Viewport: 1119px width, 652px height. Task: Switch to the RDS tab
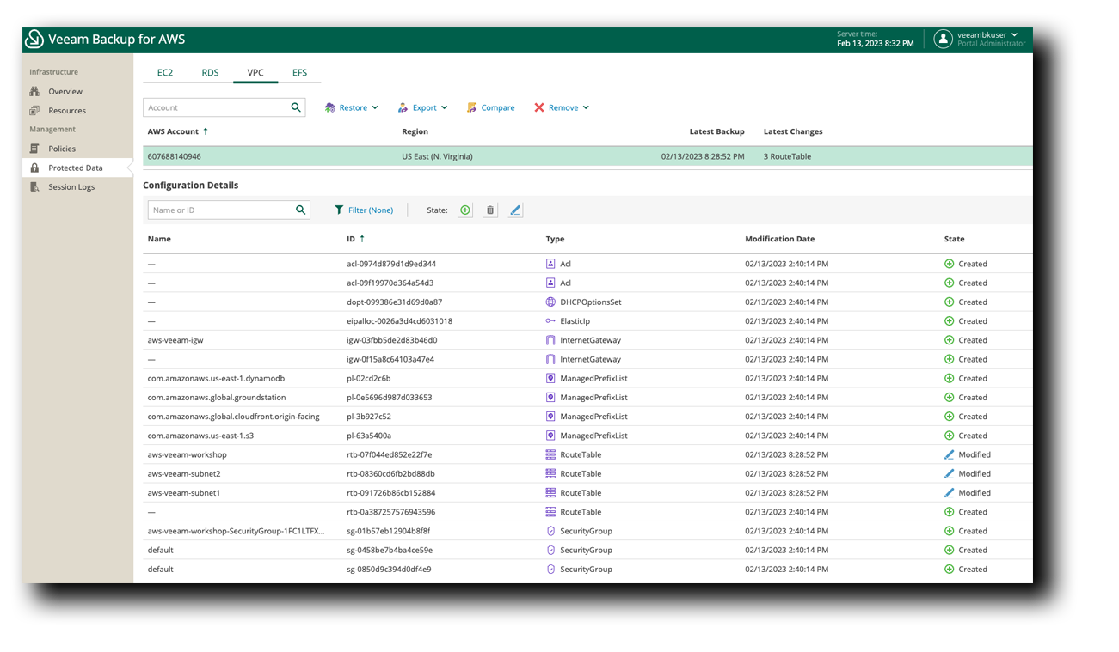[211, 72]
